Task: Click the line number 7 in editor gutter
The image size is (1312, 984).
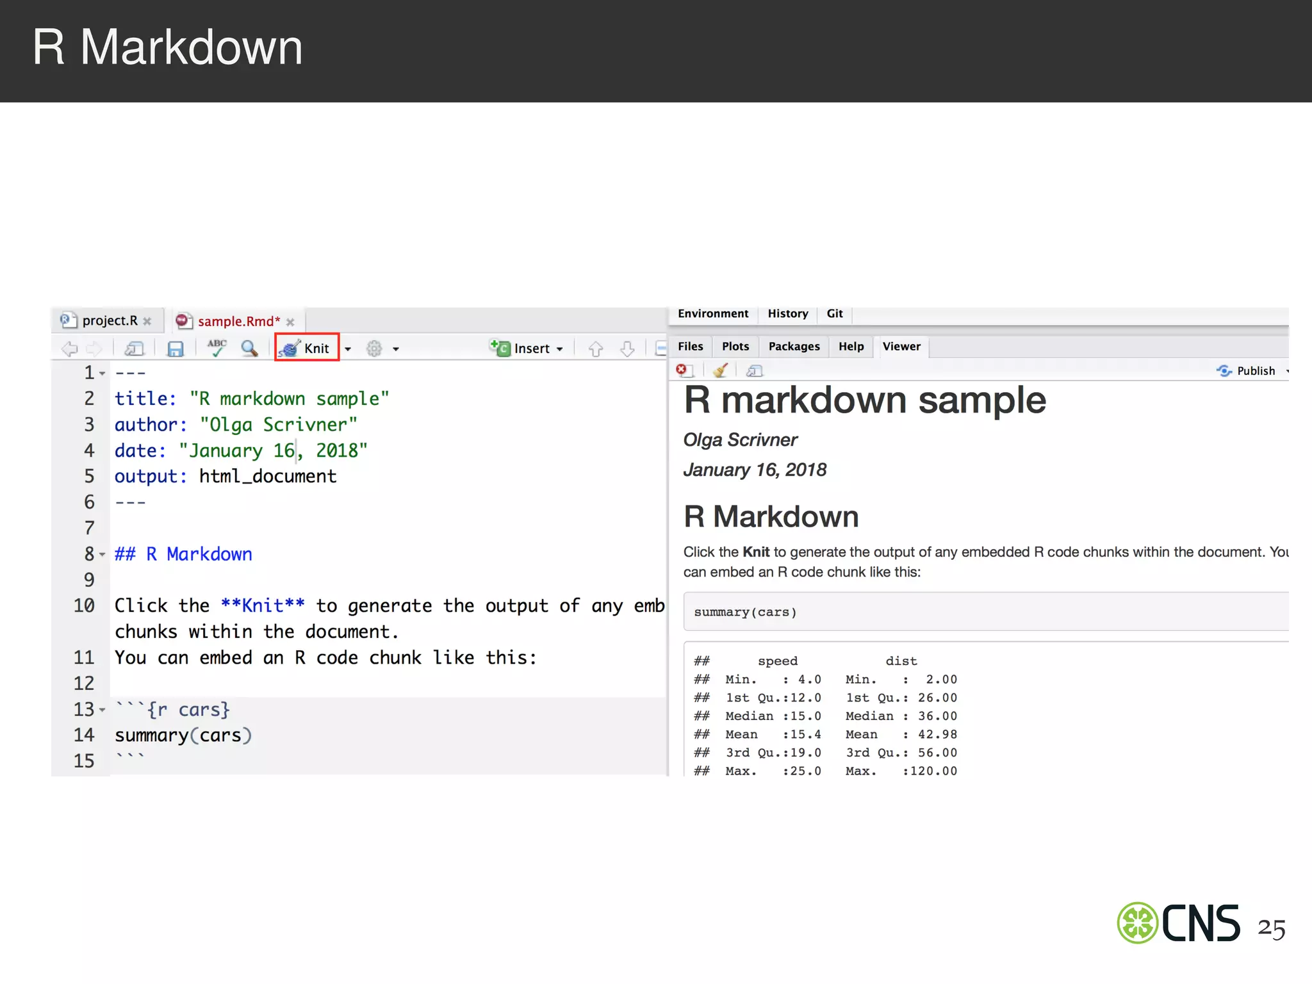Action: [89, 528]
